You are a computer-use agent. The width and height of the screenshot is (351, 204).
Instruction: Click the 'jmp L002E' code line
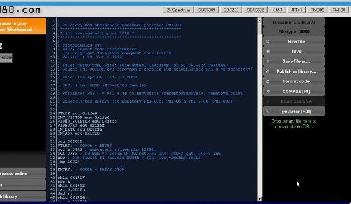[68, 161]
